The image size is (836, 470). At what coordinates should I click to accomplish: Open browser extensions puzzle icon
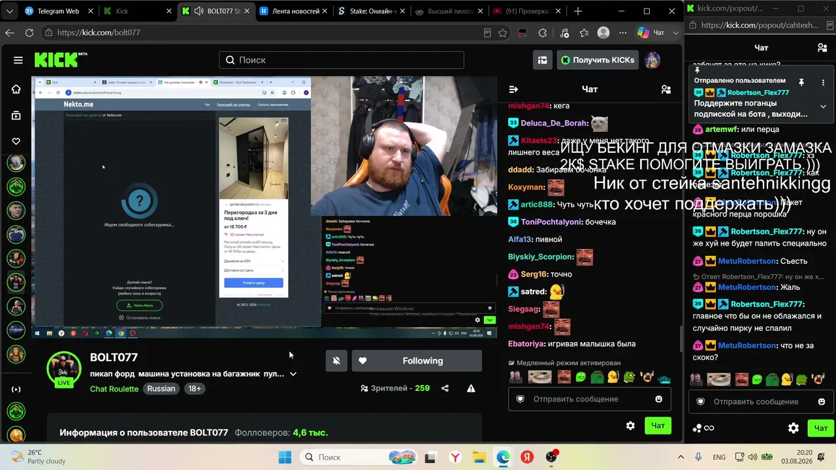(x=543, y=33)
